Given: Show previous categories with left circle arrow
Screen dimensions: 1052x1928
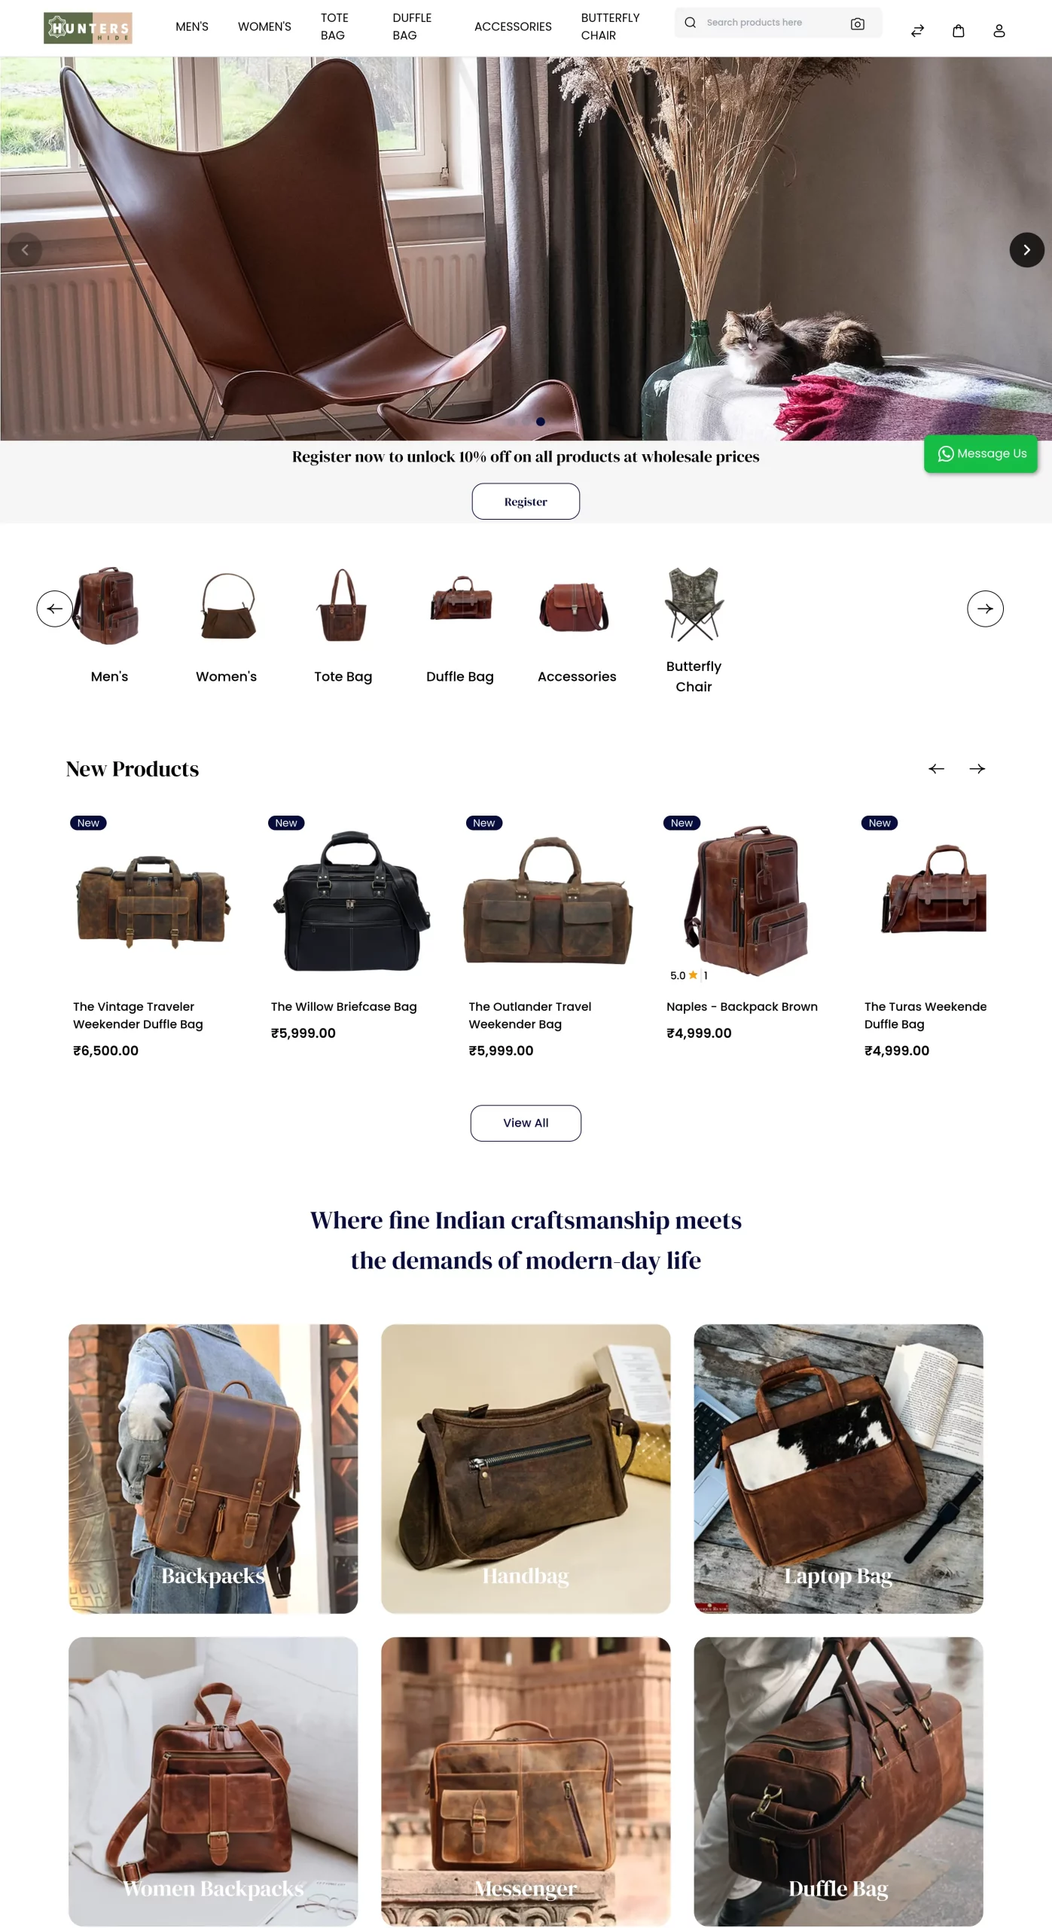Looking at the screenshot, I should pyautogui.click(x=55, y=609).
